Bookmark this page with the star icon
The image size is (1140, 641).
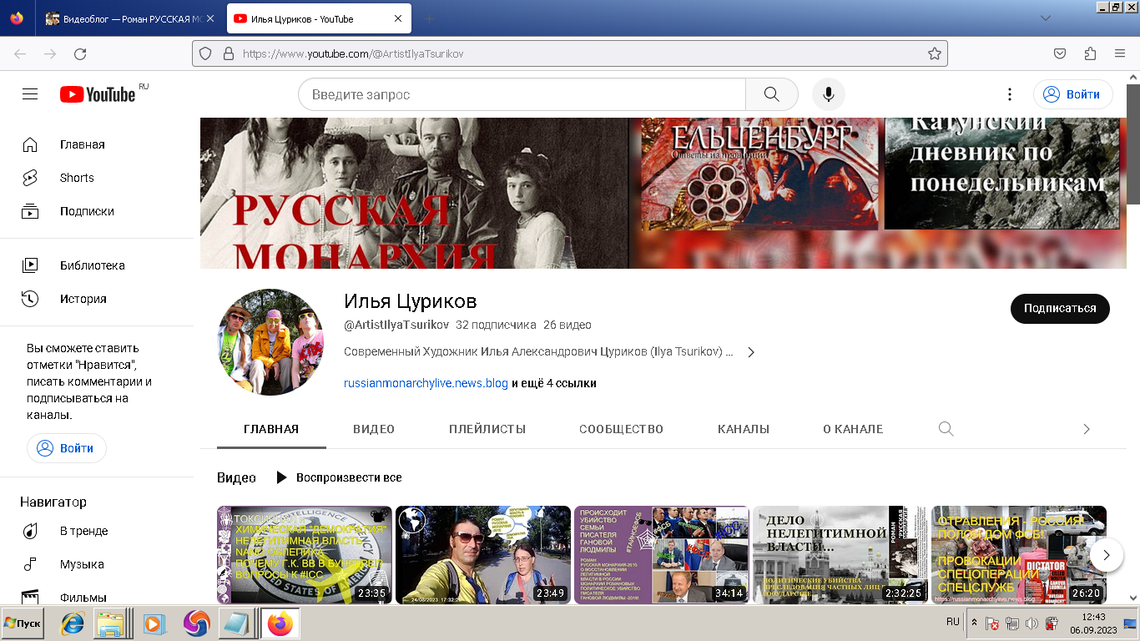pyautogui.click(x=934, y=53)
